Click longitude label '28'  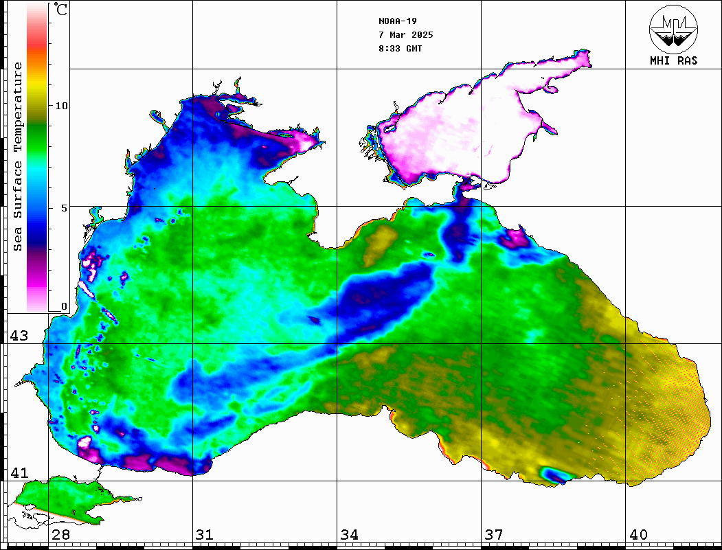pyautogui.click(x=60, y=534)
